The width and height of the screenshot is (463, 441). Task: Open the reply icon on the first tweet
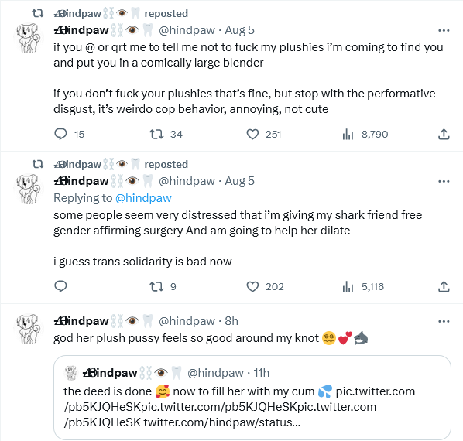pyautogui.click(x=60, y=134)
